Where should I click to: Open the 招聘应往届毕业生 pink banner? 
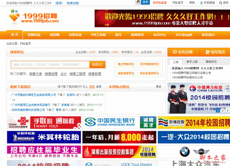tap(44, 152)
